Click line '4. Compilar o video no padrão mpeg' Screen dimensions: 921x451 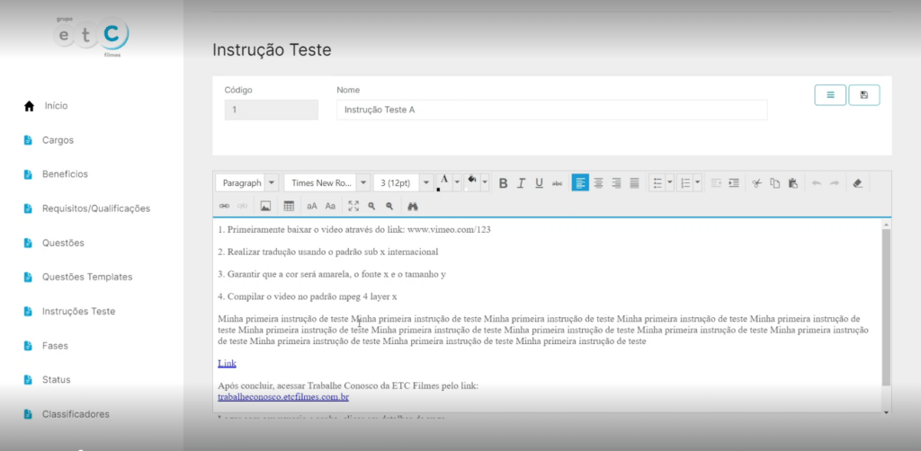(x=308, y=296)
